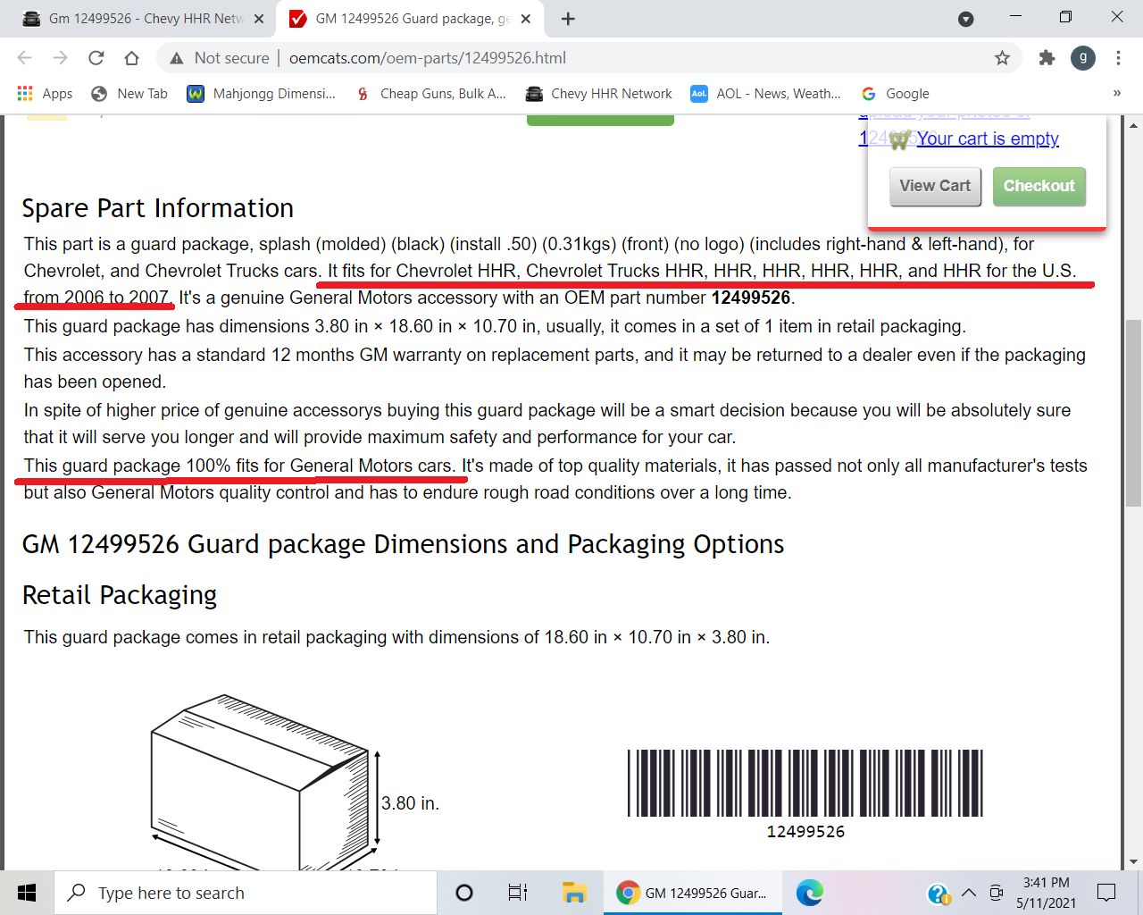Open the Chrome extensions puzzle icon
Viewport: 1143px width, 915px height.
[x=1047, y=58]
